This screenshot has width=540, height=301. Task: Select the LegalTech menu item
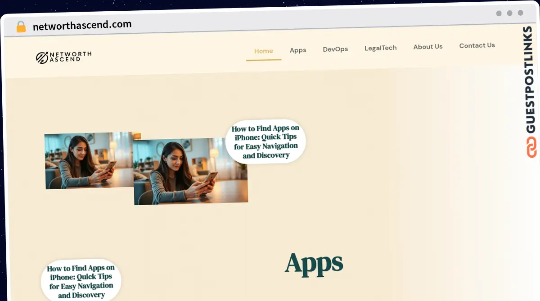(381, 48)
